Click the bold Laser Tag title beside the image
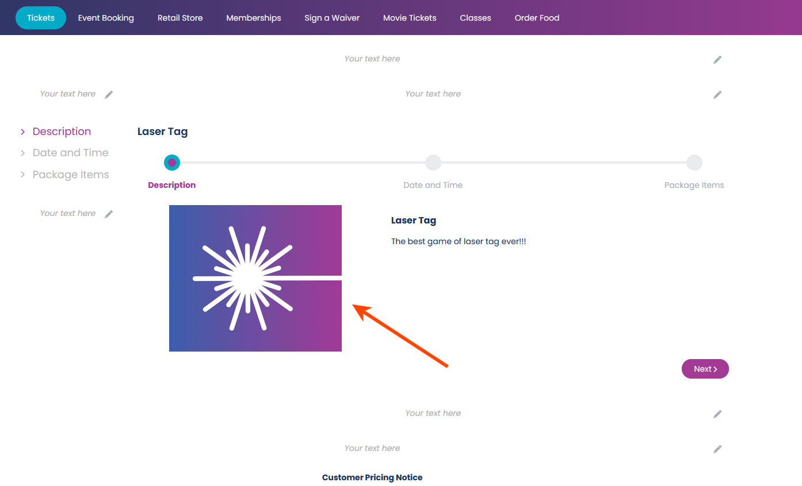The image size is (802, 486). pos(414,221)
